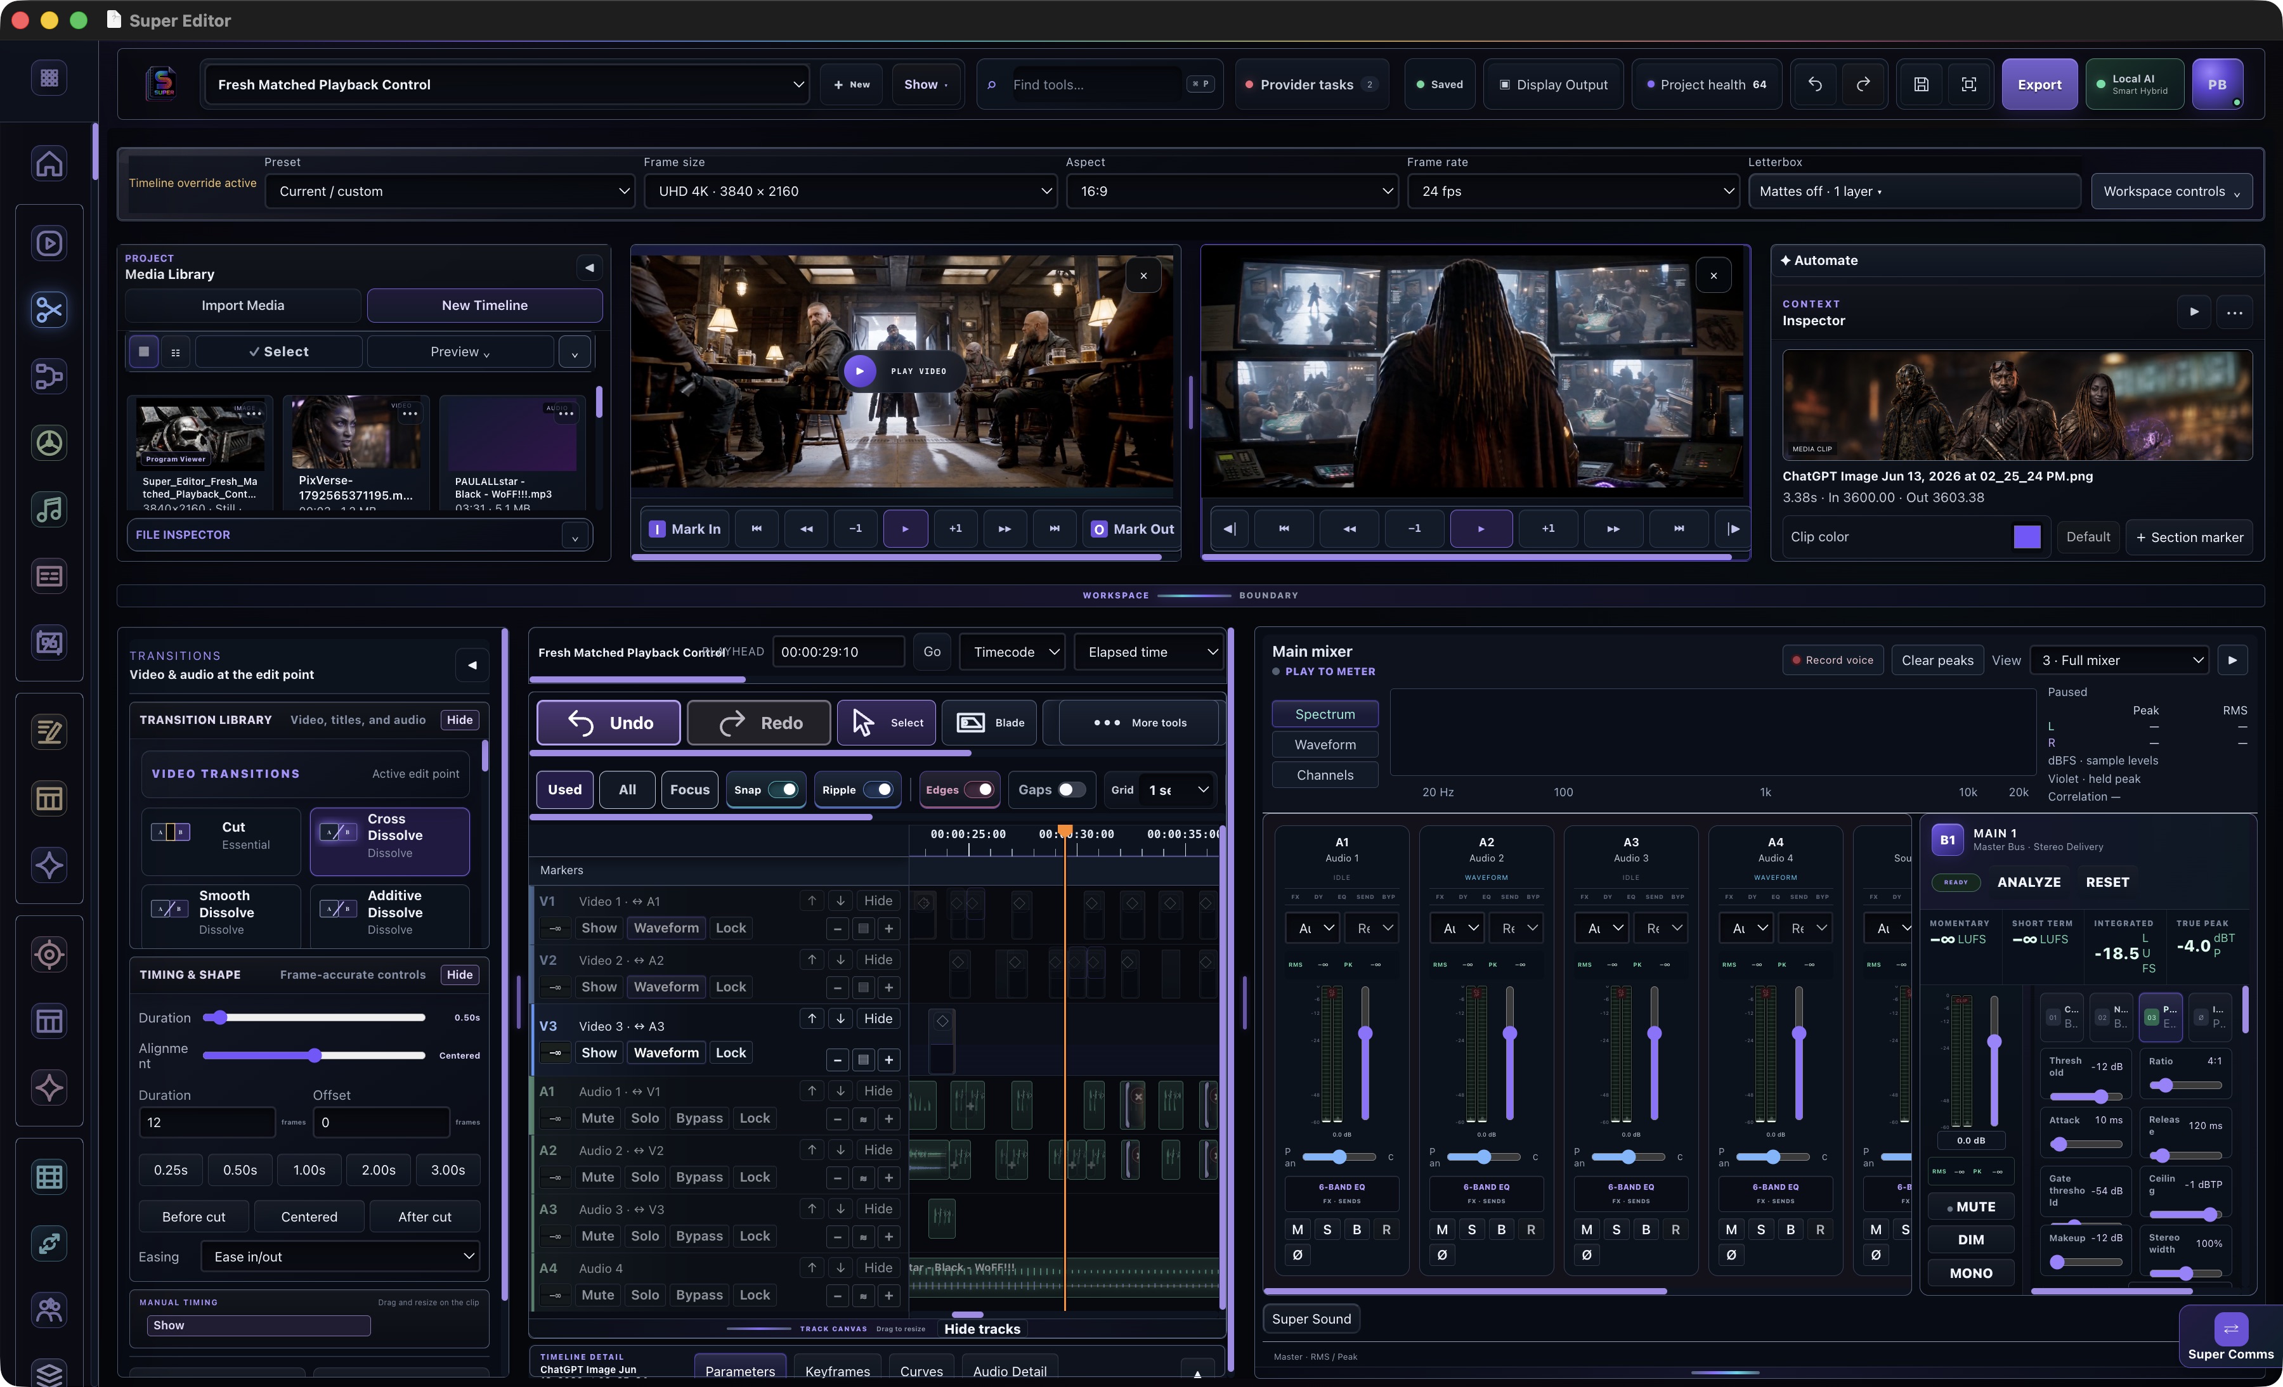
Task: Click New Timeline button
Action: pos(485,306)
